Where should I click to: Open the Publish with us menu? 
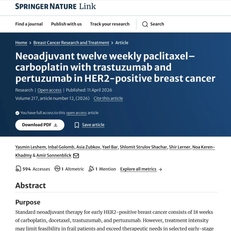(x=66, y=24)
